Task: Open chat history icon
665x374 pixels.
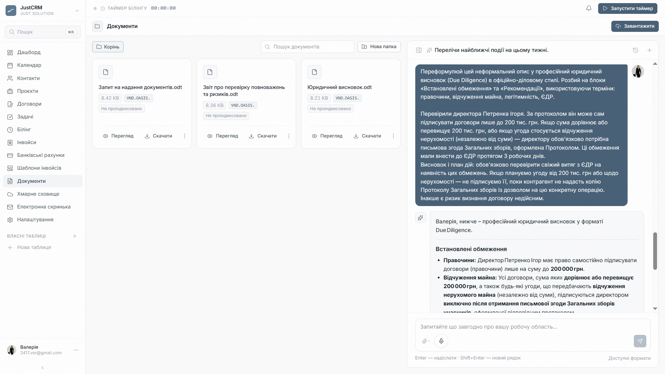Action: coord(636,50)
